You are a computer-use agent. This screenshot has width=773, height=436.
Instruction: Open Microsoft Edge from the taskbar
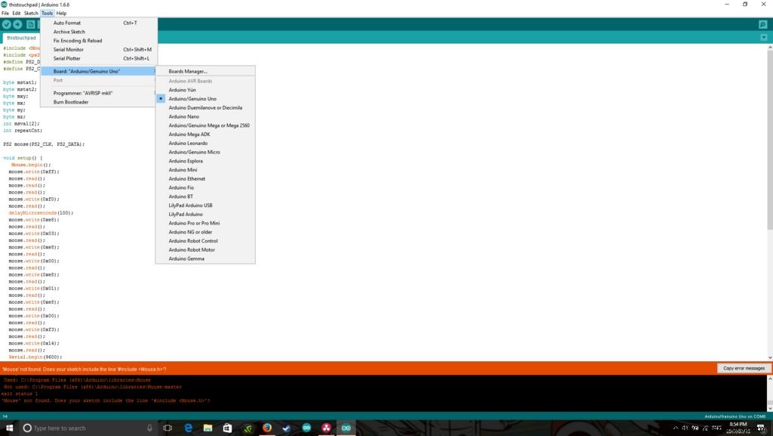pos(187,428)
